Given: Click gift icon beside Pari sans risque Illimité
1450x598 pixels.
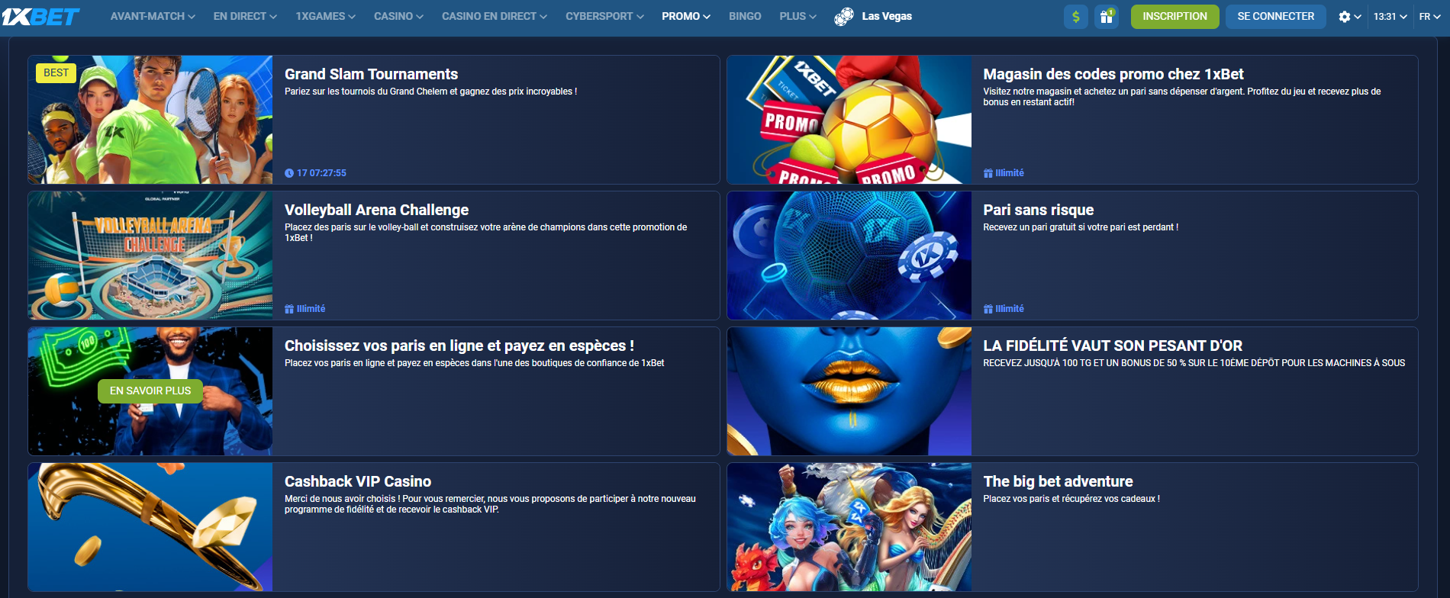Looking at the screenshot, I should pyautogui.click(x=988, y=309).
